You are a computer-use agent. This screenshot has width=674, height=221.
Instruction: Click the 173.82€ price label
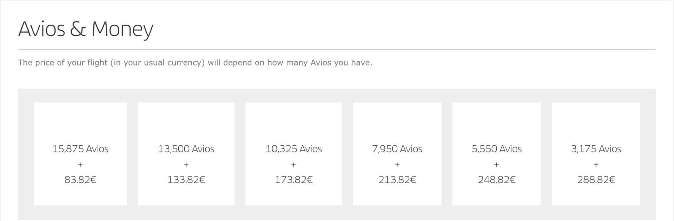293,180
